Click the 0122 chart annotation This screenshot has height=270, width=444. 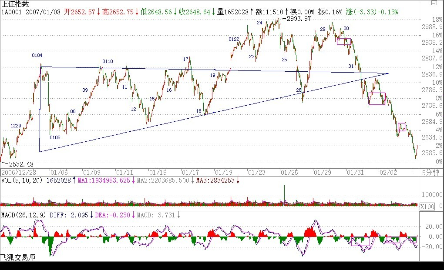pyautogui.click(x=234, y=40)
